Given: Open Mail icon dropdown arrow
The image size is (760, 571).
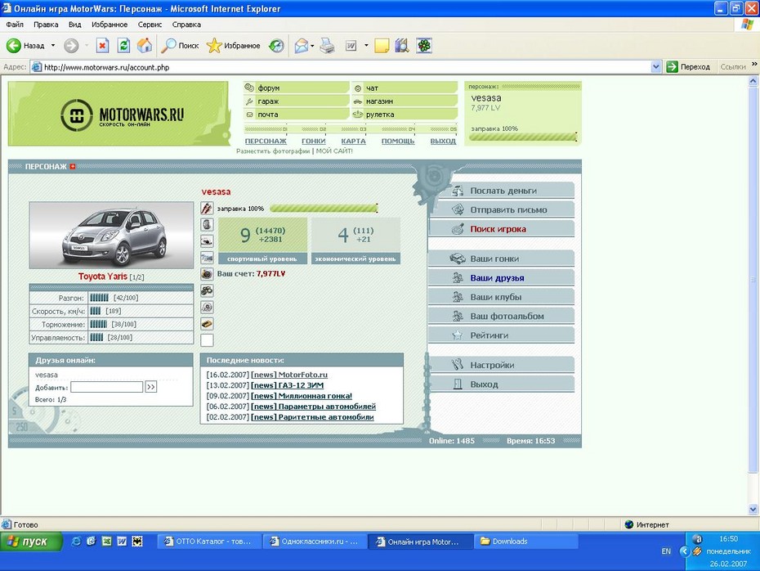Looking at the screenshot, I should coord(312,46).
